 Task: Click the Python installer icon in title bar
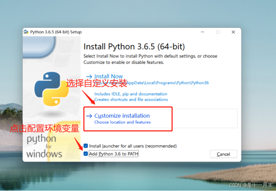coord(26,32)
